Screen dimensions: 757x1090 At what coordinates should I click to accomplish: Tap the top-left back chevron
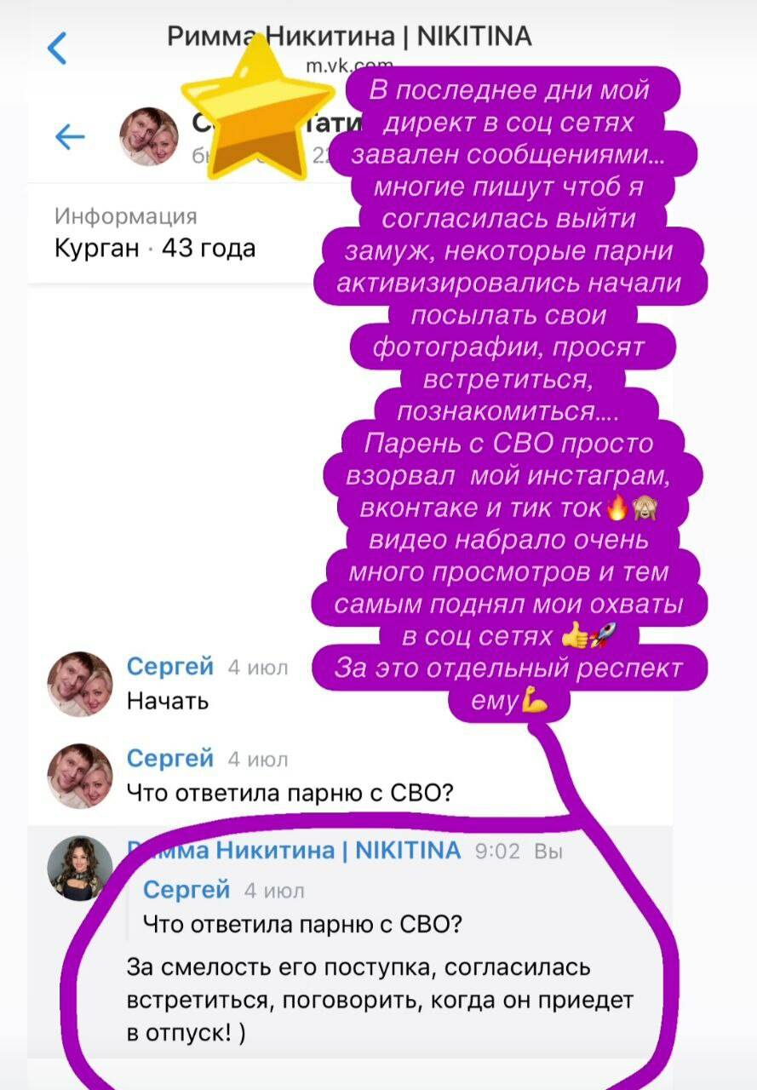[57, 49]
